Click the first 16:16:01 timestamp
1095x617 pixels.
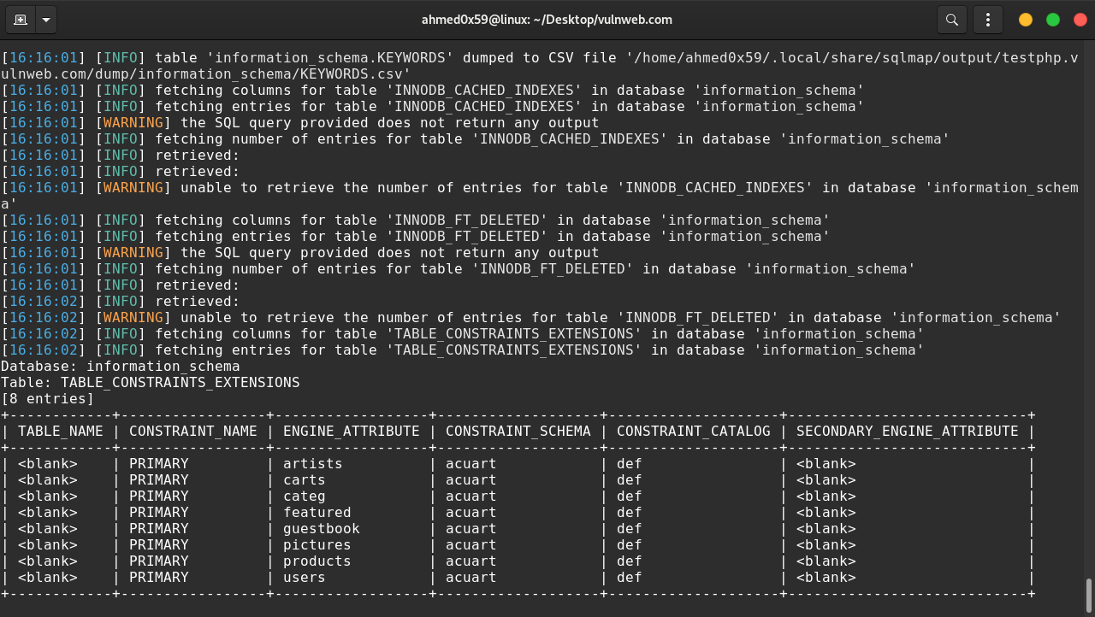coord(43,57)
